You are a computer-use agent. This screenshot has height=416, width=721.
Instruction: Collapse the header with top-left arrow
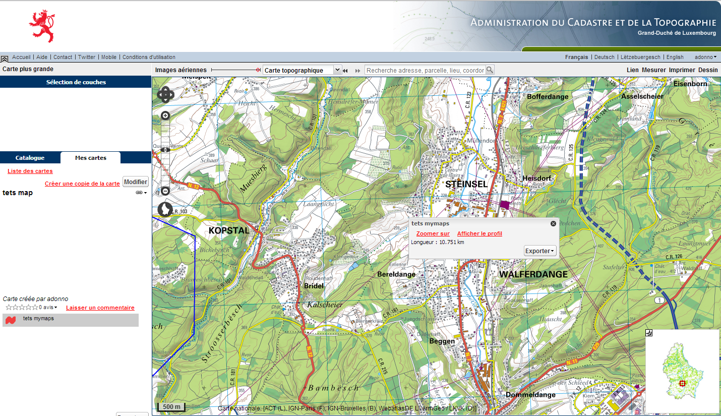click(4, 58)
